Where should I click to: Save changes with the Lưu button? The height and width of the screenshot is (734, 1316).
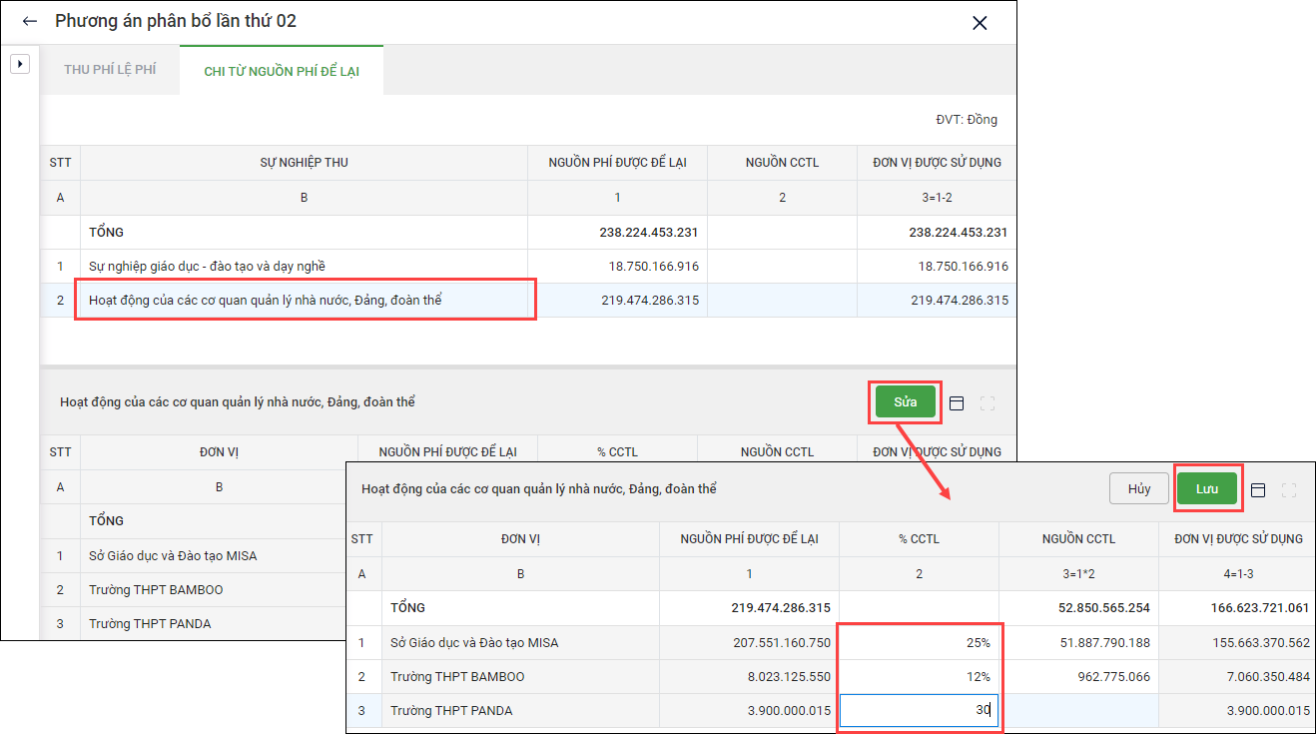point(1207,489)
